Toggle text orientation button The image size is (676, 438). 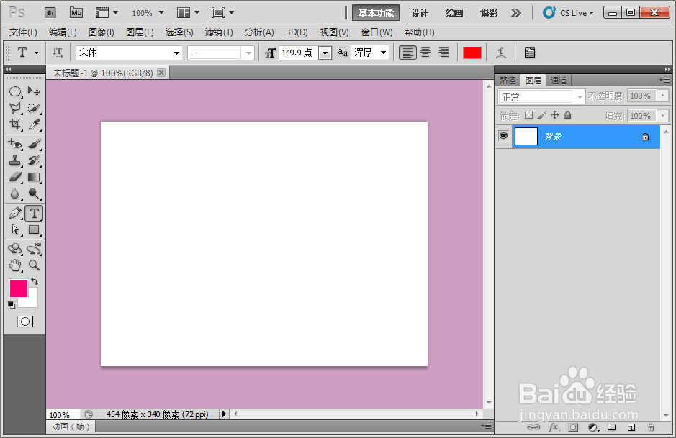tap(58, 53)
